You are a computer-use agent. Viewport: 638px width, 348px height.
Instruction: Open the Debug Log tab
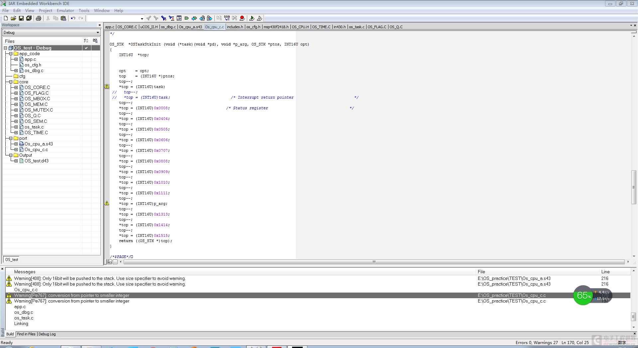47,334
